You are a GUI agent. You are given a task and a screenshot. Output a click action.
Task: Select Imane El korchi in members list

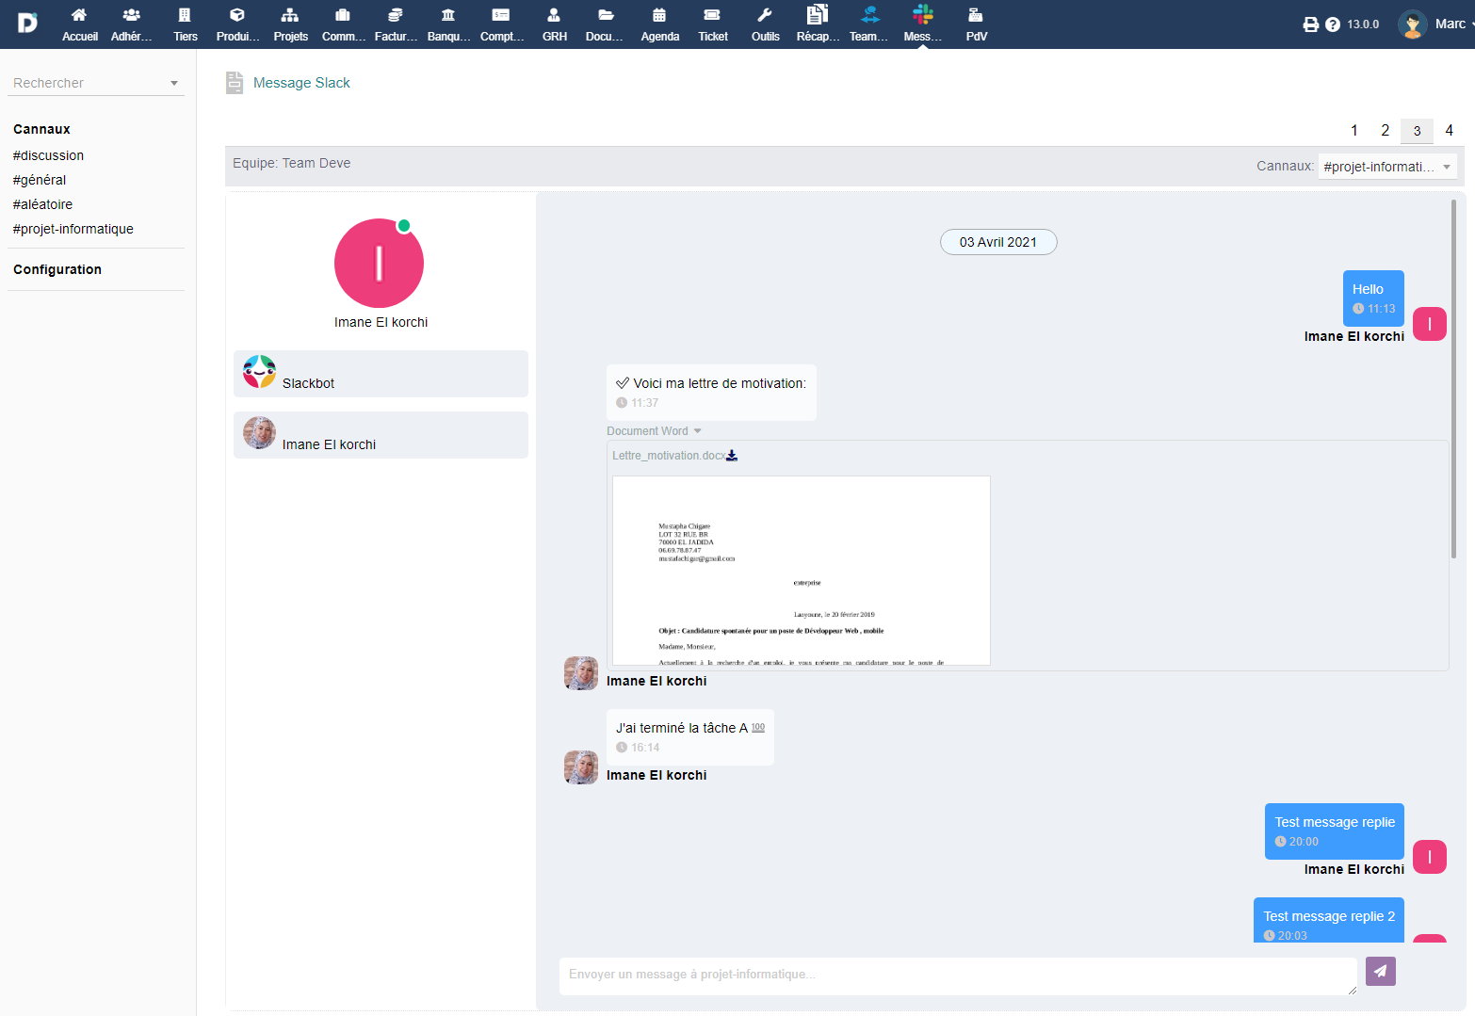coord(381,435)
